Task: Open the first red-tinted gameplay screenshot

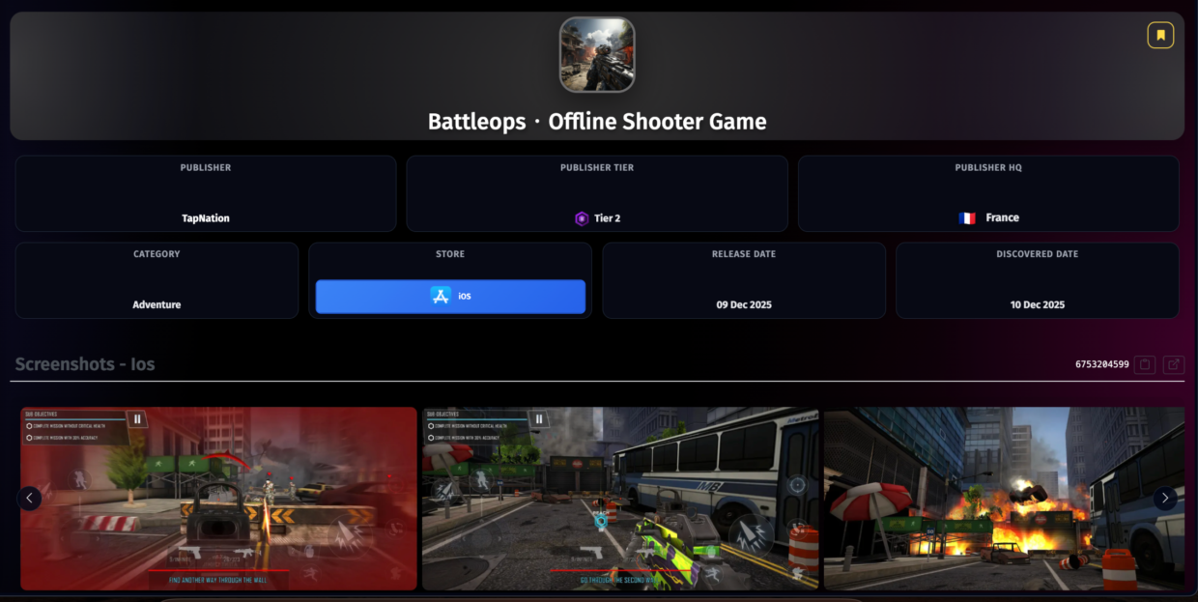Action: click(x=219, y=499)
